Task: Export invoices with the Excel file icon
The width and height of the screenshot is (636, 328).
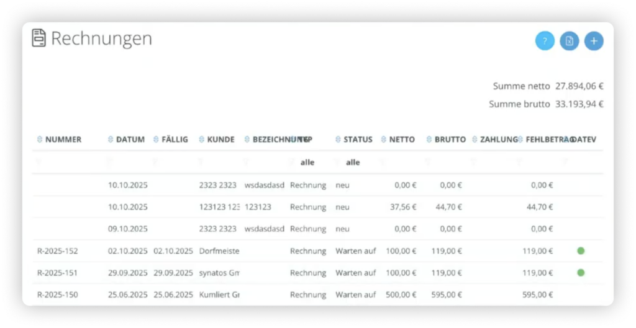Action: (569, 42)
